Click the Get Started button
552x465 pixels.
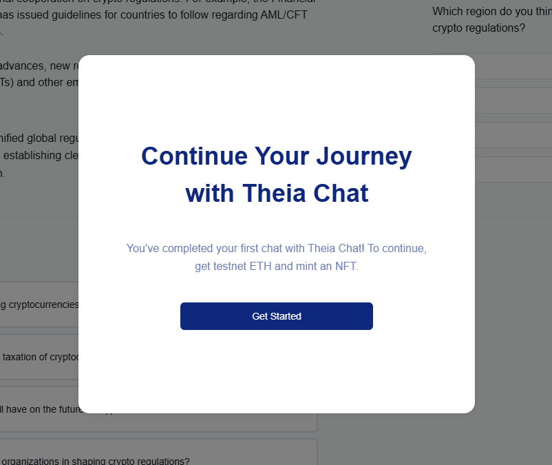pyautogui.click(x=276, y=316)
